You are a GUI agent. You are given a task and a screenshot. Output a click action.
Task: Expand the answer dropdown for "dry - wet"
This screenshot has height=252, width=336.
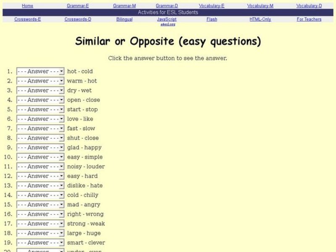tap(39, 90)
